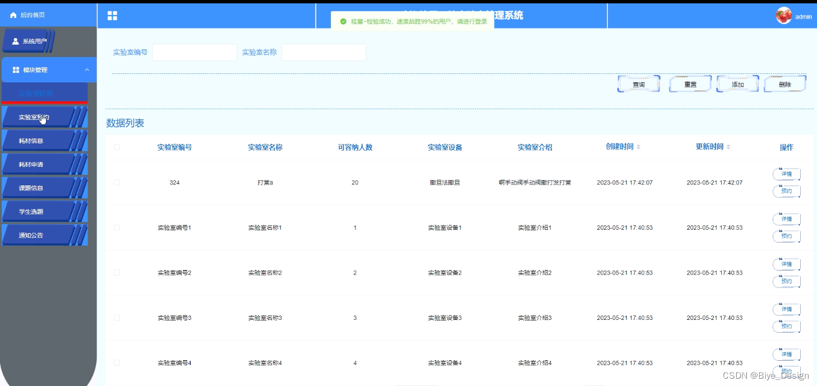This screenshot has width=817, height=386.
Task: Click the 实验室名称 column header
Action: [265, 147]
